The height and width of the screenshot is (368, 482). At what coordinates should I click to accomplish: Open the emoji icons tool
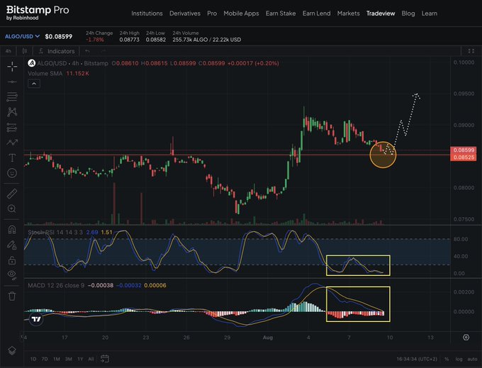12,173
